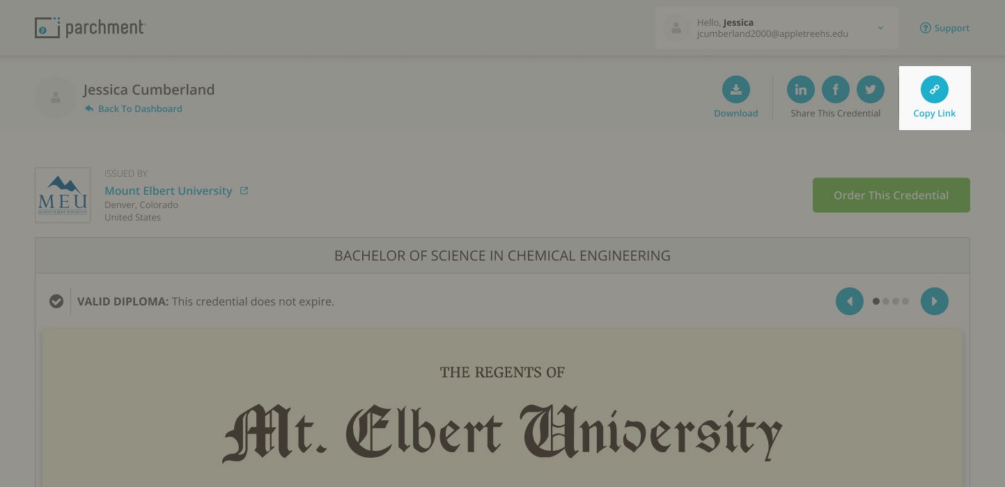Advance carousel with right arrow
Image resolution: width=1005 pixels, height=487 pixels.
(x=934, y=301)
